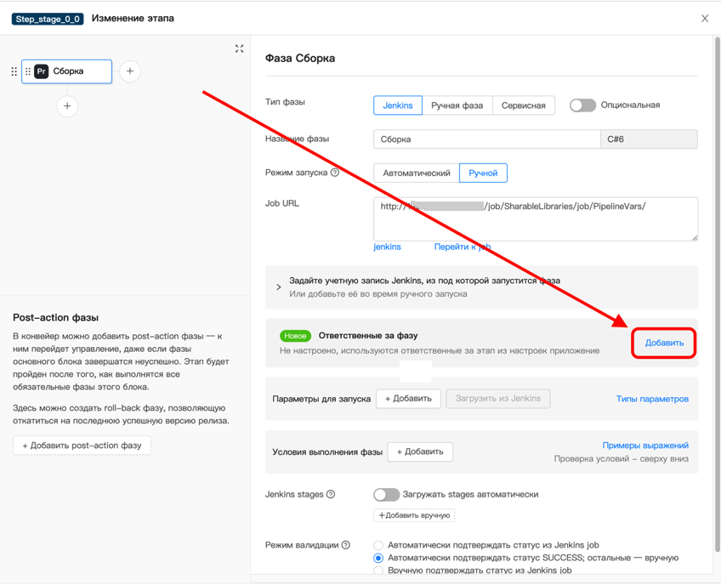The height and width of the screenshot is (585, 721).
Task: Switch launch mode to Автоматический
Action: point(417,173)
